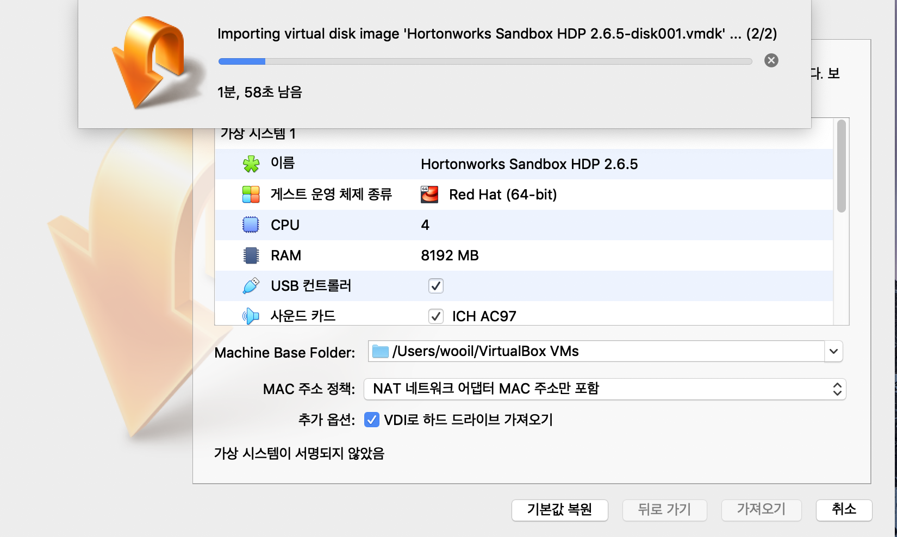Open Machine Base Folder dropdown arrow
The image size is (897, 537).
pyautogui.click(x=833, y=351)
